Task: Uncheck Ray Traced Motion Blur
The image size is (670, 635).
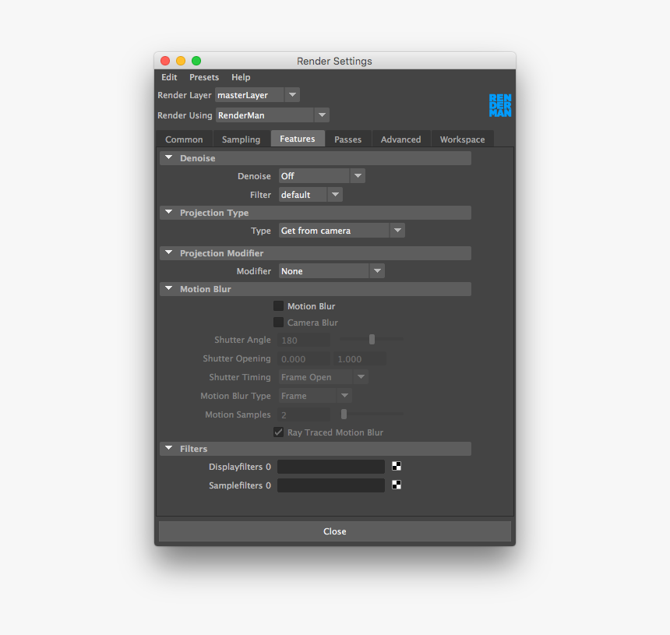Action: click(x=278, y=432)
